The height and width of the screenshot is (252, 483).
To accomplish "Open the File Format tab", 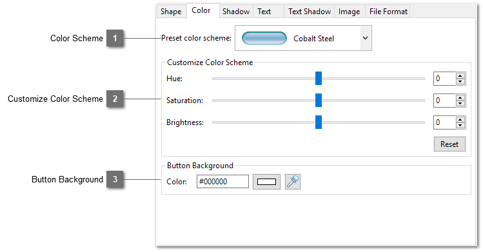I will (388, 12).
